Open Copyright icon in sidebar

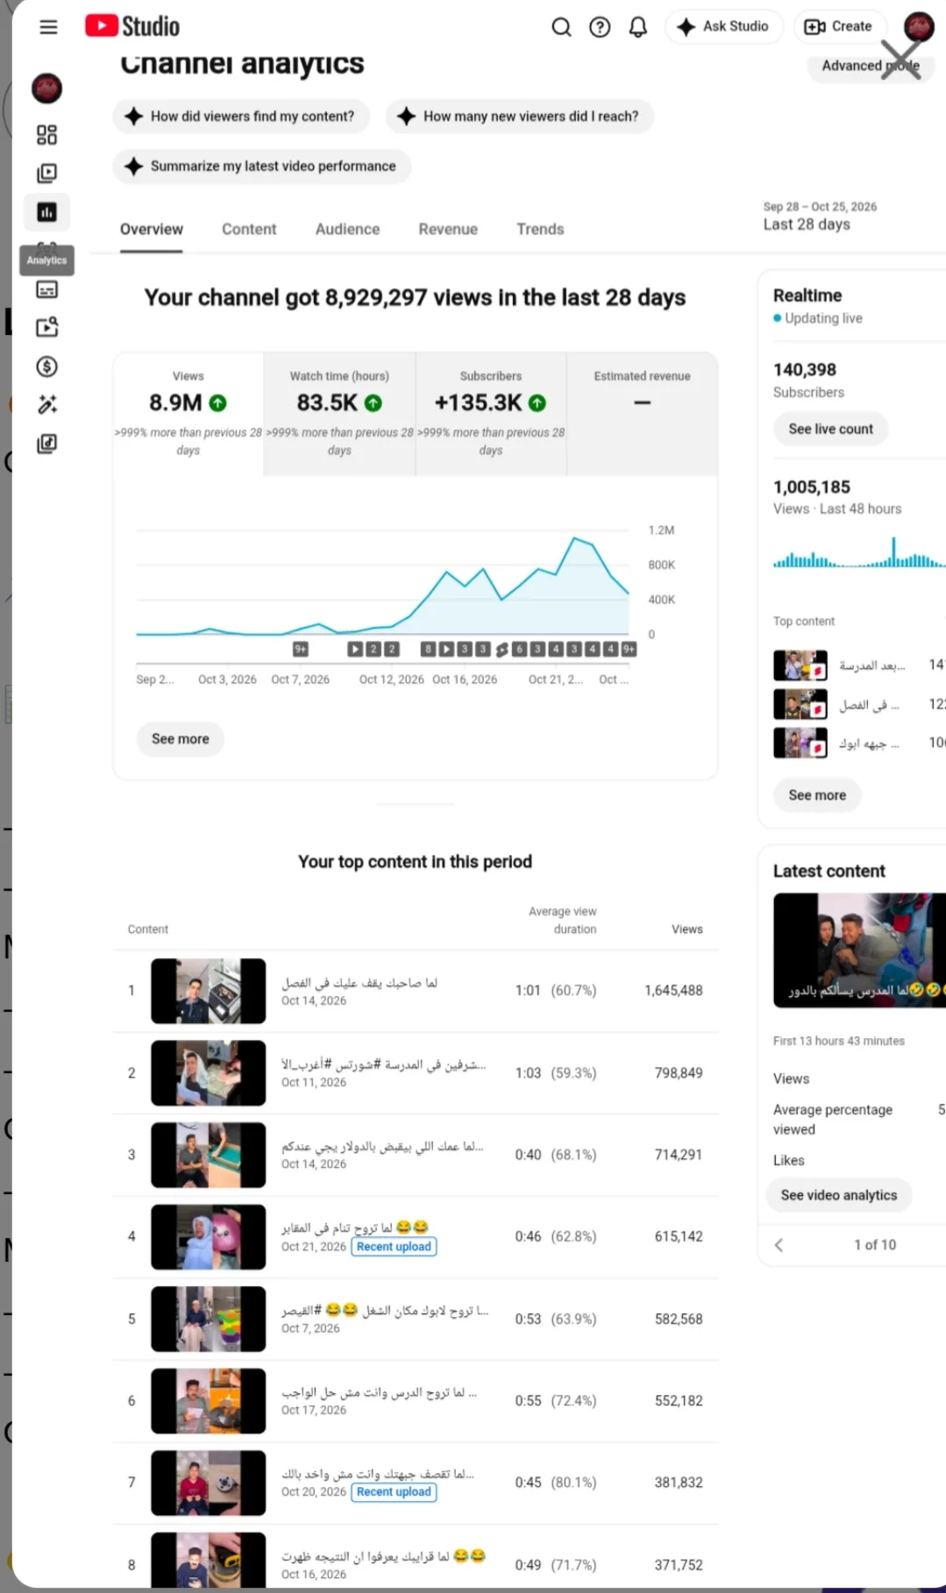pos(46,327)
